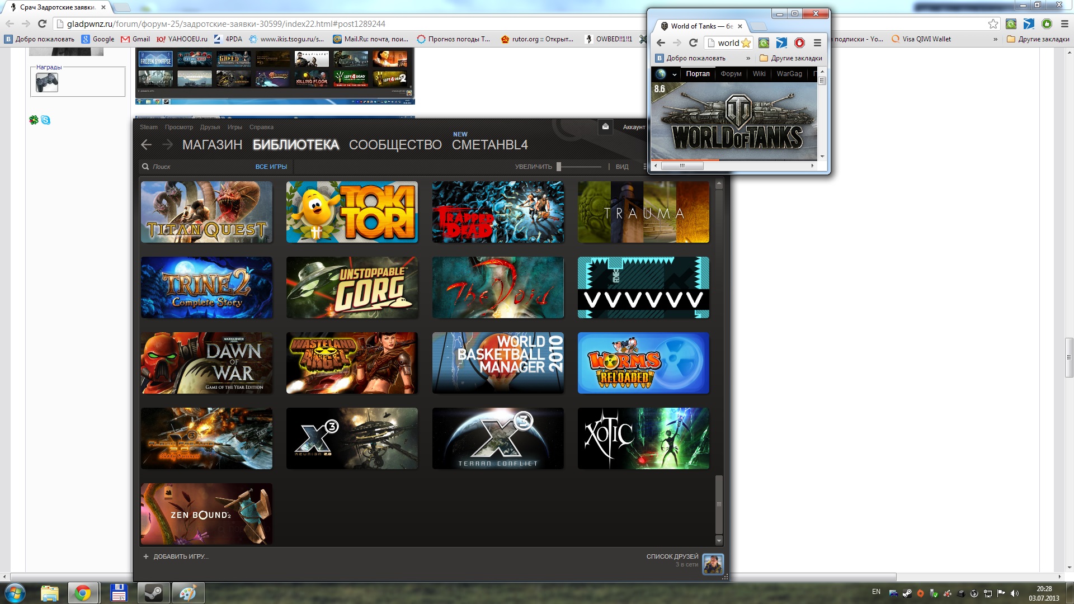Screen dimensions: 1074x604
Task: Open the ВСЕ ИГРЫ filter dropdown
Action: tap(271, 167)
